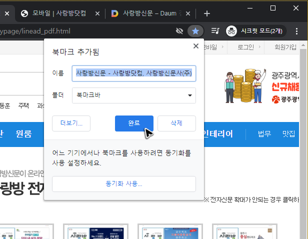Close the bookmark added popup

click(196, 46)
